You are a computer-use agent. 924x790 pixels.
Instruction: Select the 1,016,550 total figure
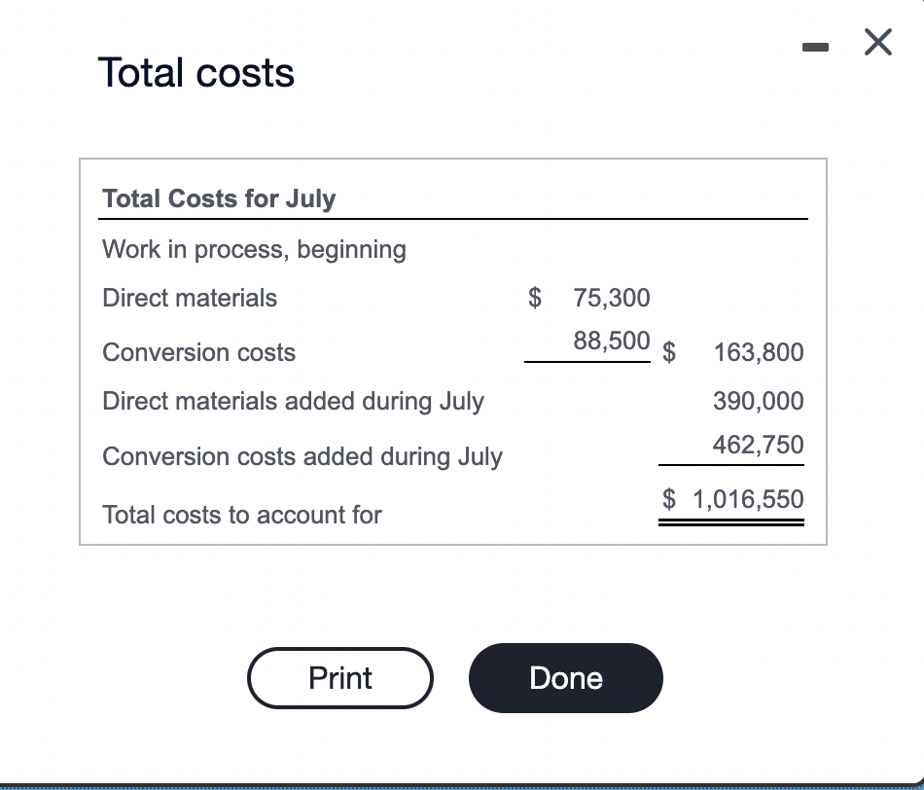(749, 499)
